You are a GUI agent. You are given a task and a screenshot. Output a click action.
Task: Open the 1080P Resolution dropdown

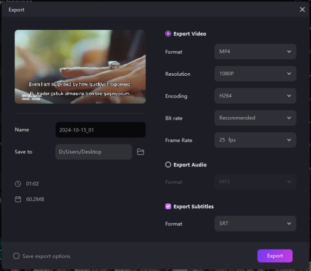tap(255, 74)
